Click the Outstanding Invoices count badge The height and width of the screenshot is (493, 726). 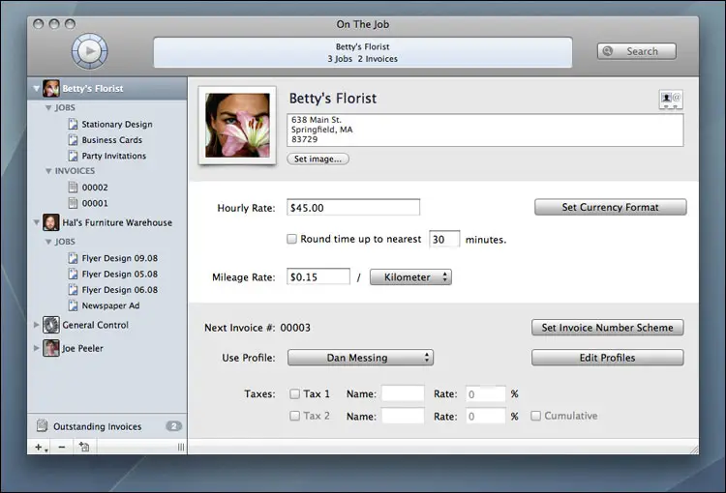point(174,426)
